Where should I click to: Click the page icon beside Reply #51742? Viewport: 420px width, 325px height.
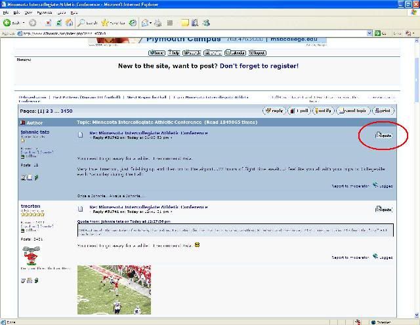tap(80, 134)
